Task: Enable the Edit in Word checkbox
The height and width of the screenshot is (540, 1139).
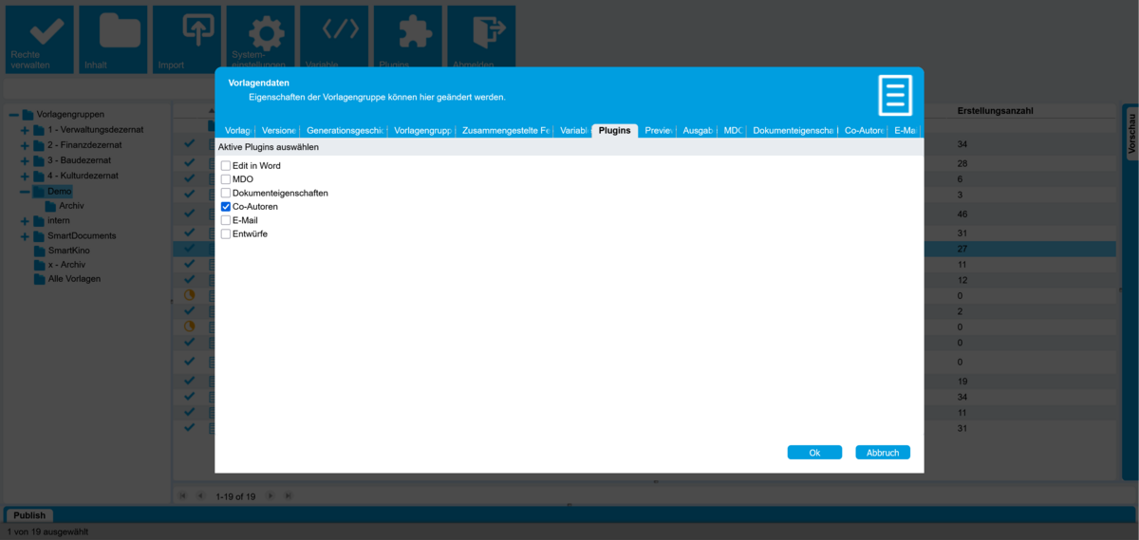Action: (x=226, y=166)
